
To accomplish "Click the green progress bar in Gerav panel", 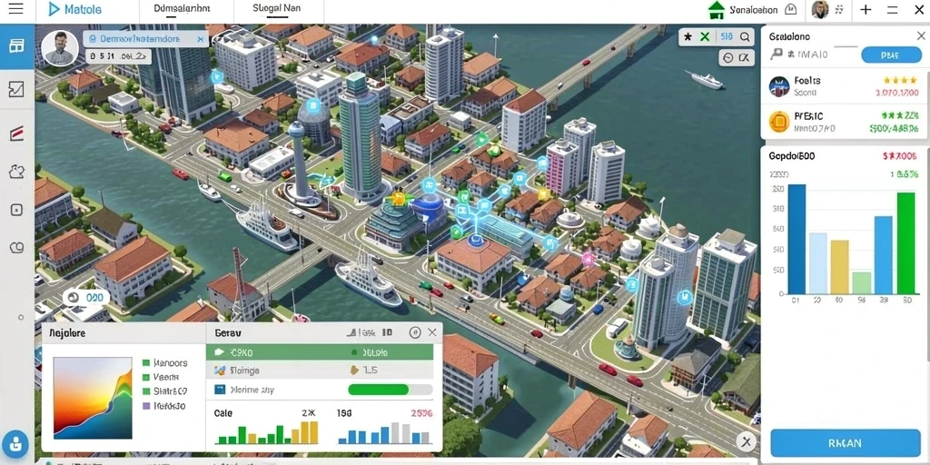I will pyautogui.click(x=390, y=390).
